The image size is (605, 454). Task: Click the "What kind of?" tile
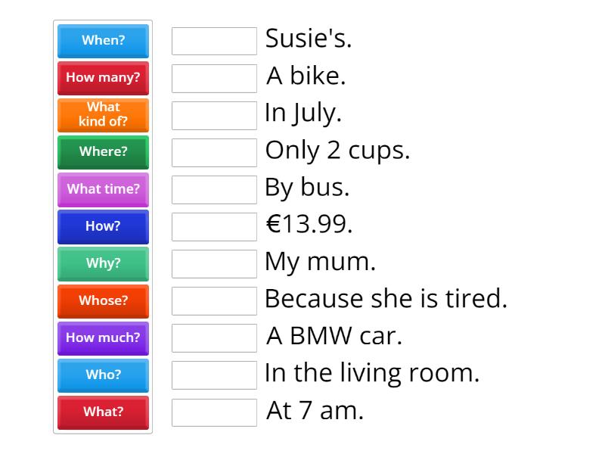pyautogui.click(x=103, y=115)
